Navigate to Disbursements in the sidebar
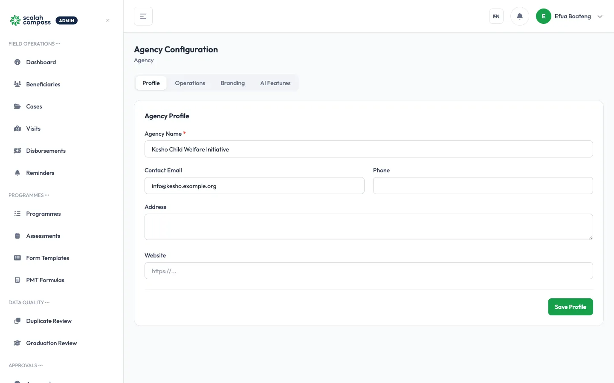614x383 pixels. [46, 151]
